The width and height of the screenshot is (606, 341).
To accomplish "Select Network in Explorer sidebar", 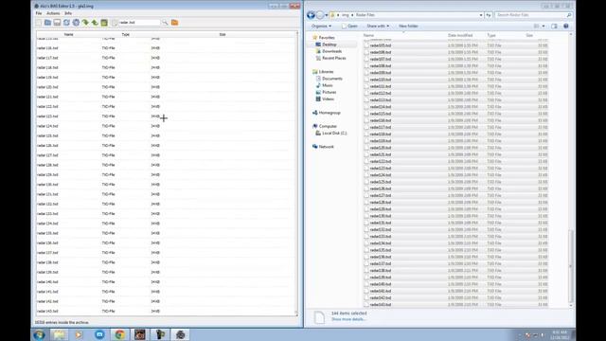I will click(326, 147).
